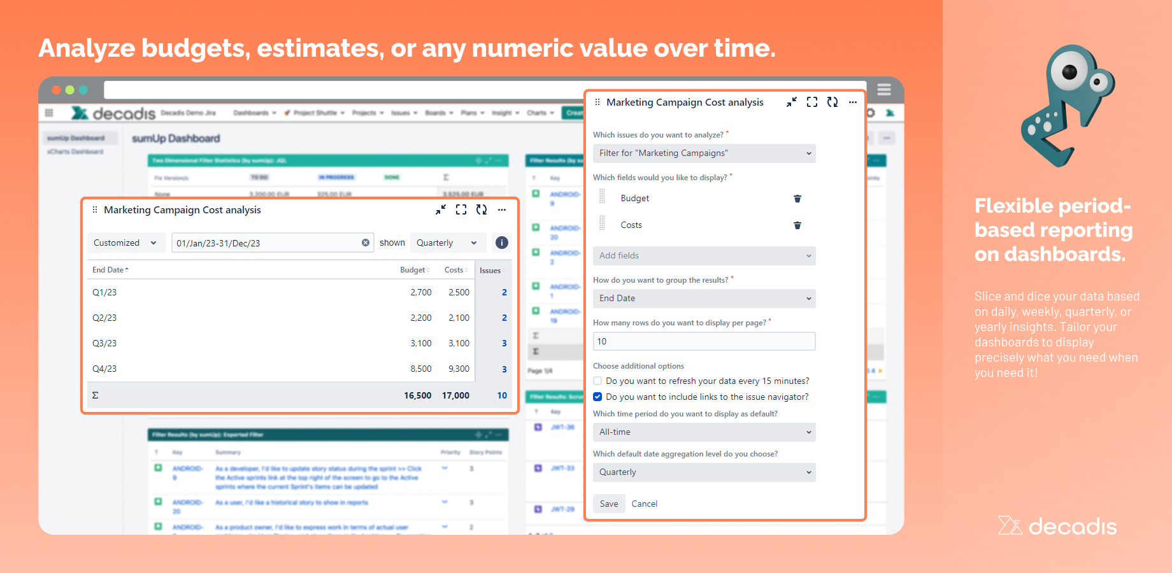Save the gadget configuration
1172x573 pixels.
point(609,504)
